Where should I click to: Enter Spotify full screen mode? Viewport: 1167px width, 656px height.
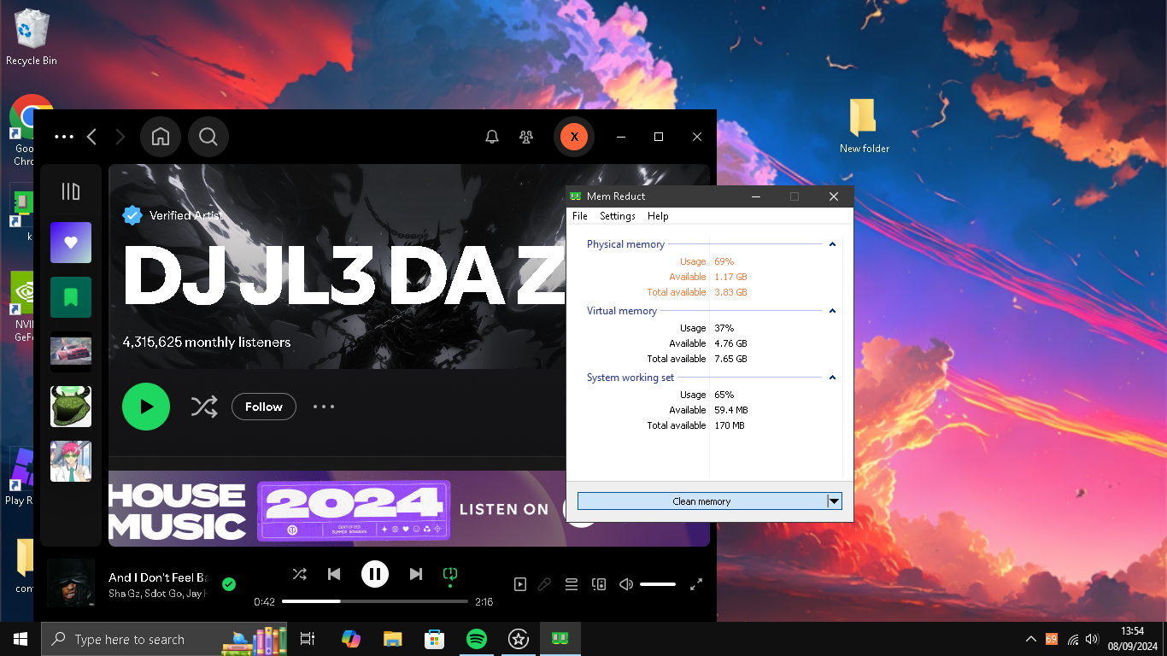696,584
